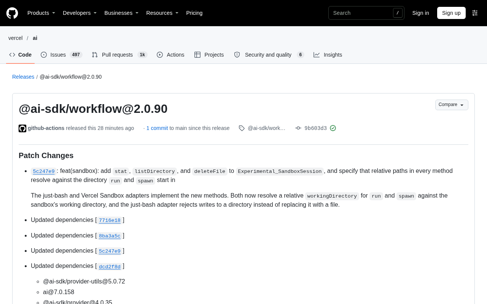
Task: Click the Experimental_SandboxSession code text
Action: pyautogui.click(x=280, y=171)
